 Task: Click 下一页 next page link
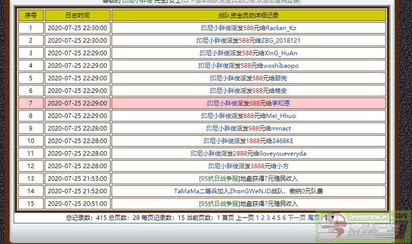(296, 217)
